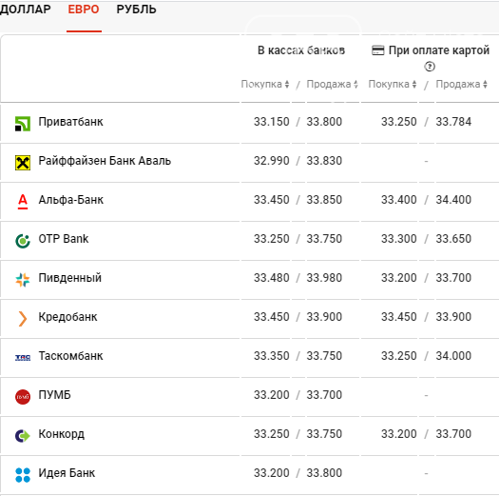
Task: Select the ЕВРО tab
Action: pos(84,10)
